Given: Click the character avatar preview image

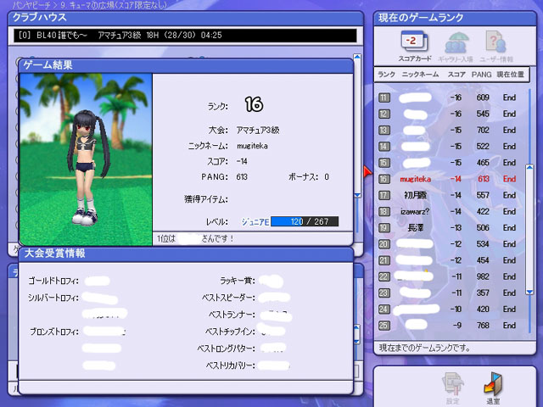Looking at the screenshot, I should (86, 159).
